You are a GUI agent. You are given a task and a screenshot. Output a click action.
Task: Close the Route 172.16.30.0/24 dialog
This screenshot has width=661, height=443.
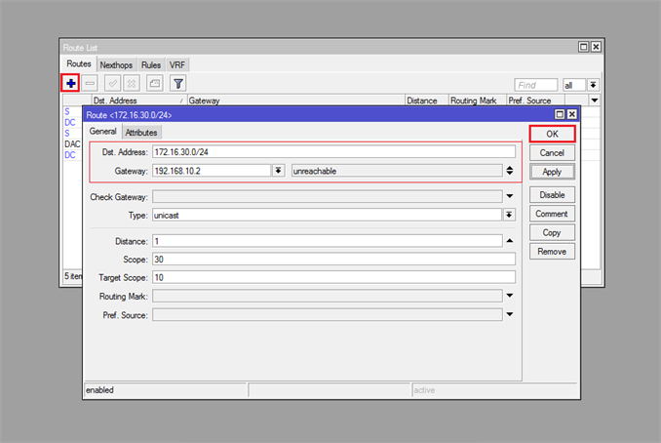[x=572, y=114]
